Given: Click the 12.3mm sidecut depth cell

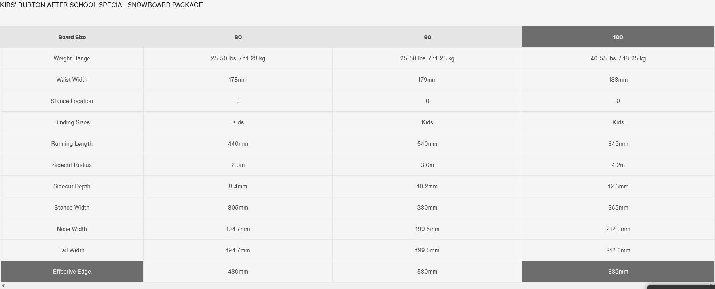Looking at the screenshot, I should pos(618,186).
